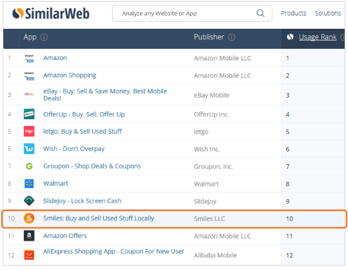Screen dimensions: 348x270
Task: Click the OfferUp app icon
Action: (29, 114)
